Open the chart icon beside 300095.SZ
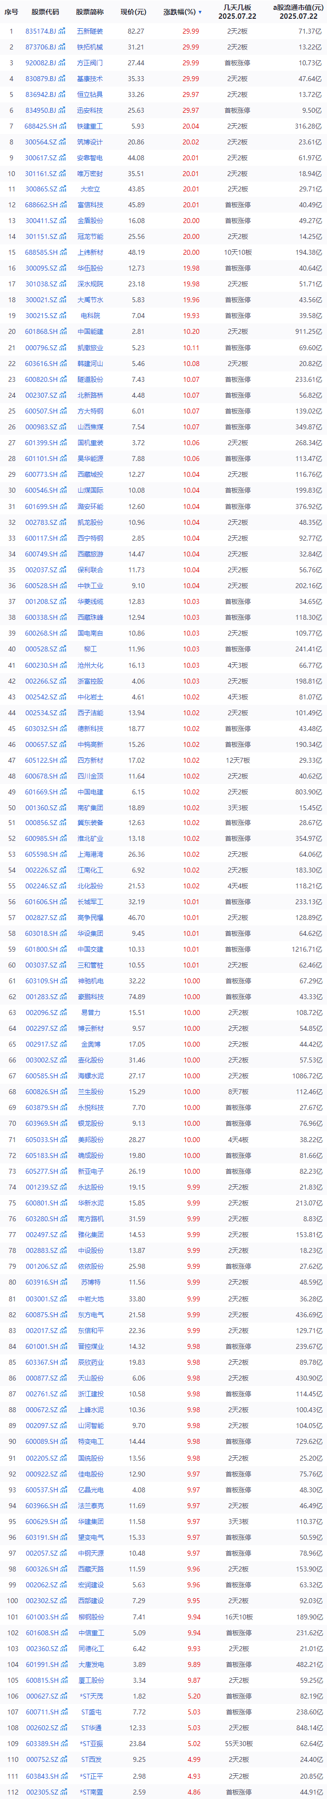 coord(63,268)
